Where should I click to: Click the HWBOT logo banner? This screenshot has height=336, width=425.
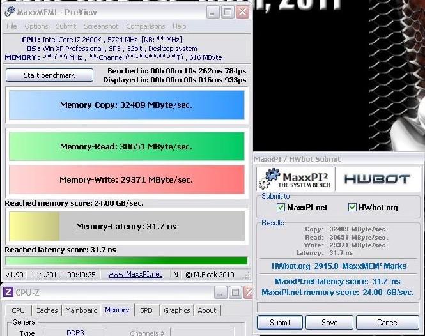[x=376, y=179]
